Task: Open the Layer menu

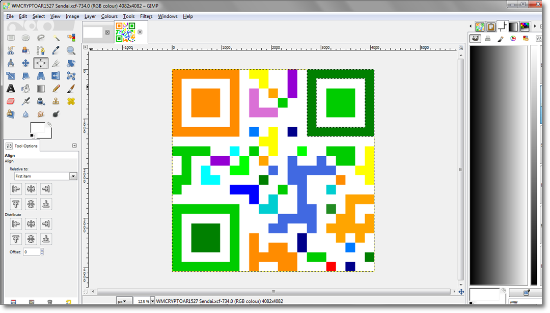Action: point(90,16)
